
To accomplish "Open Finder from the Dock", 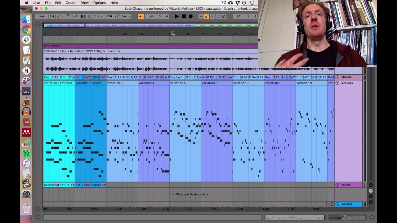I will (26, 19).
